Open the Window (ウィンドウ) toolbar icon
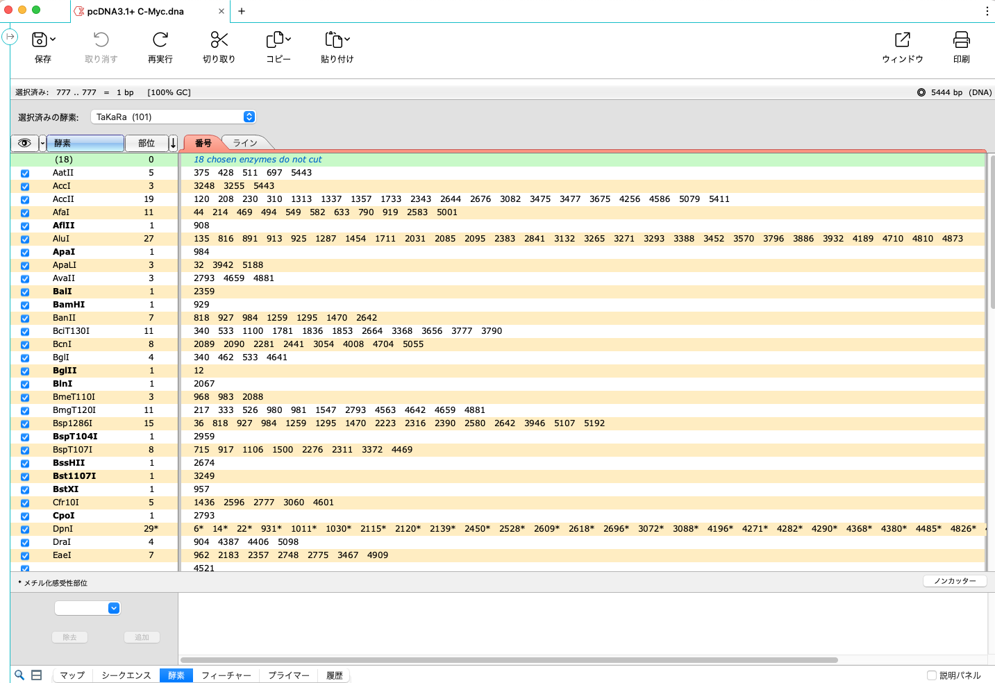 902,40
